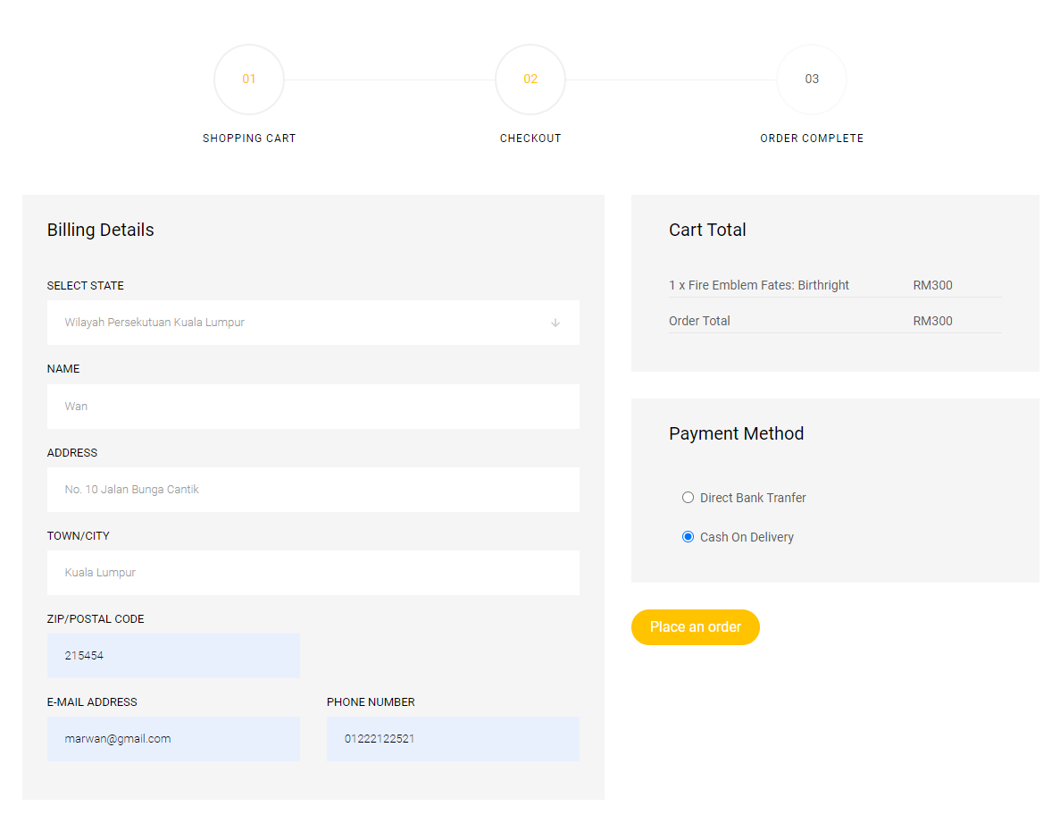
Task: Click the Fire Emblem Fates: Birthright cart item
Action: point(759,285)
